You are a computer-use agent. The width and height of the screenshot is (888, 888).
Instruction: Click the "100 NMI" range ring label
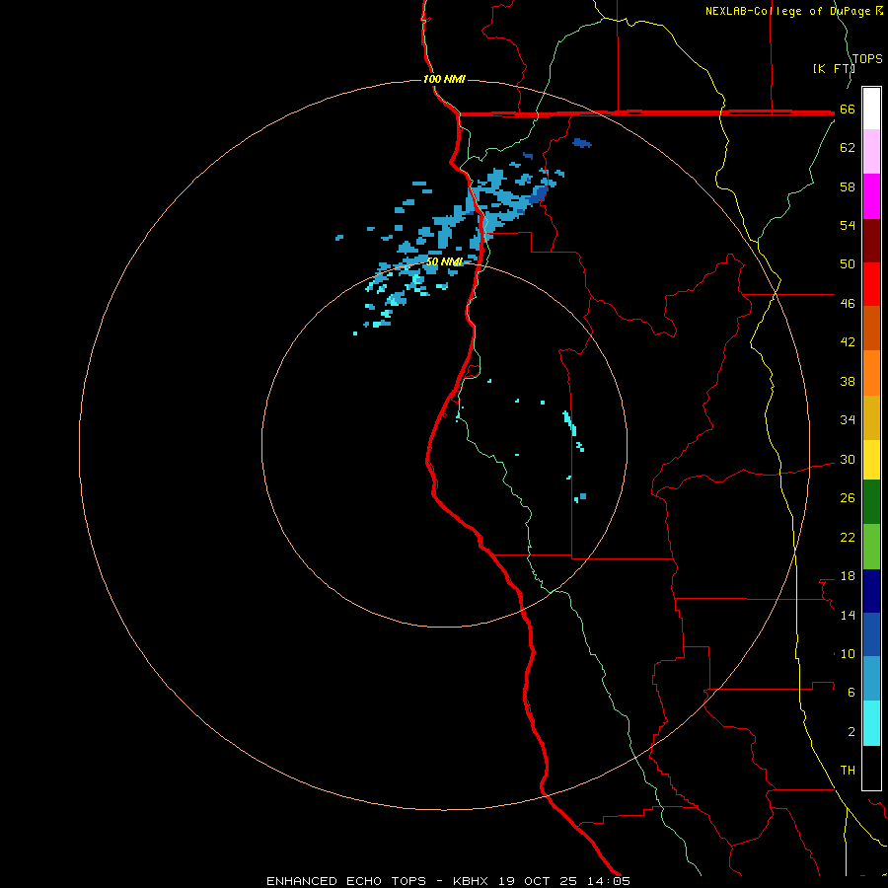click(x=444, y=79)
